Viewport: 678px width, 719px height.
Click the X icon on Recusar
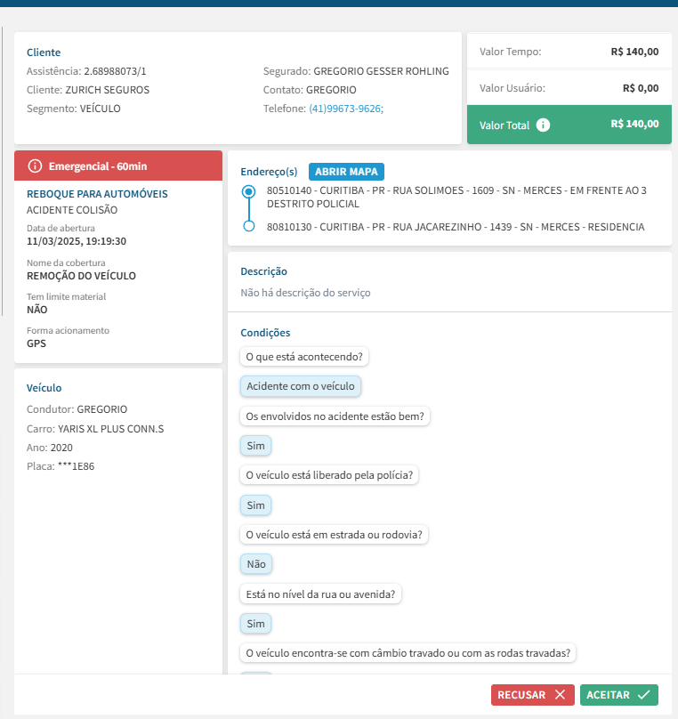click(560, 695)
